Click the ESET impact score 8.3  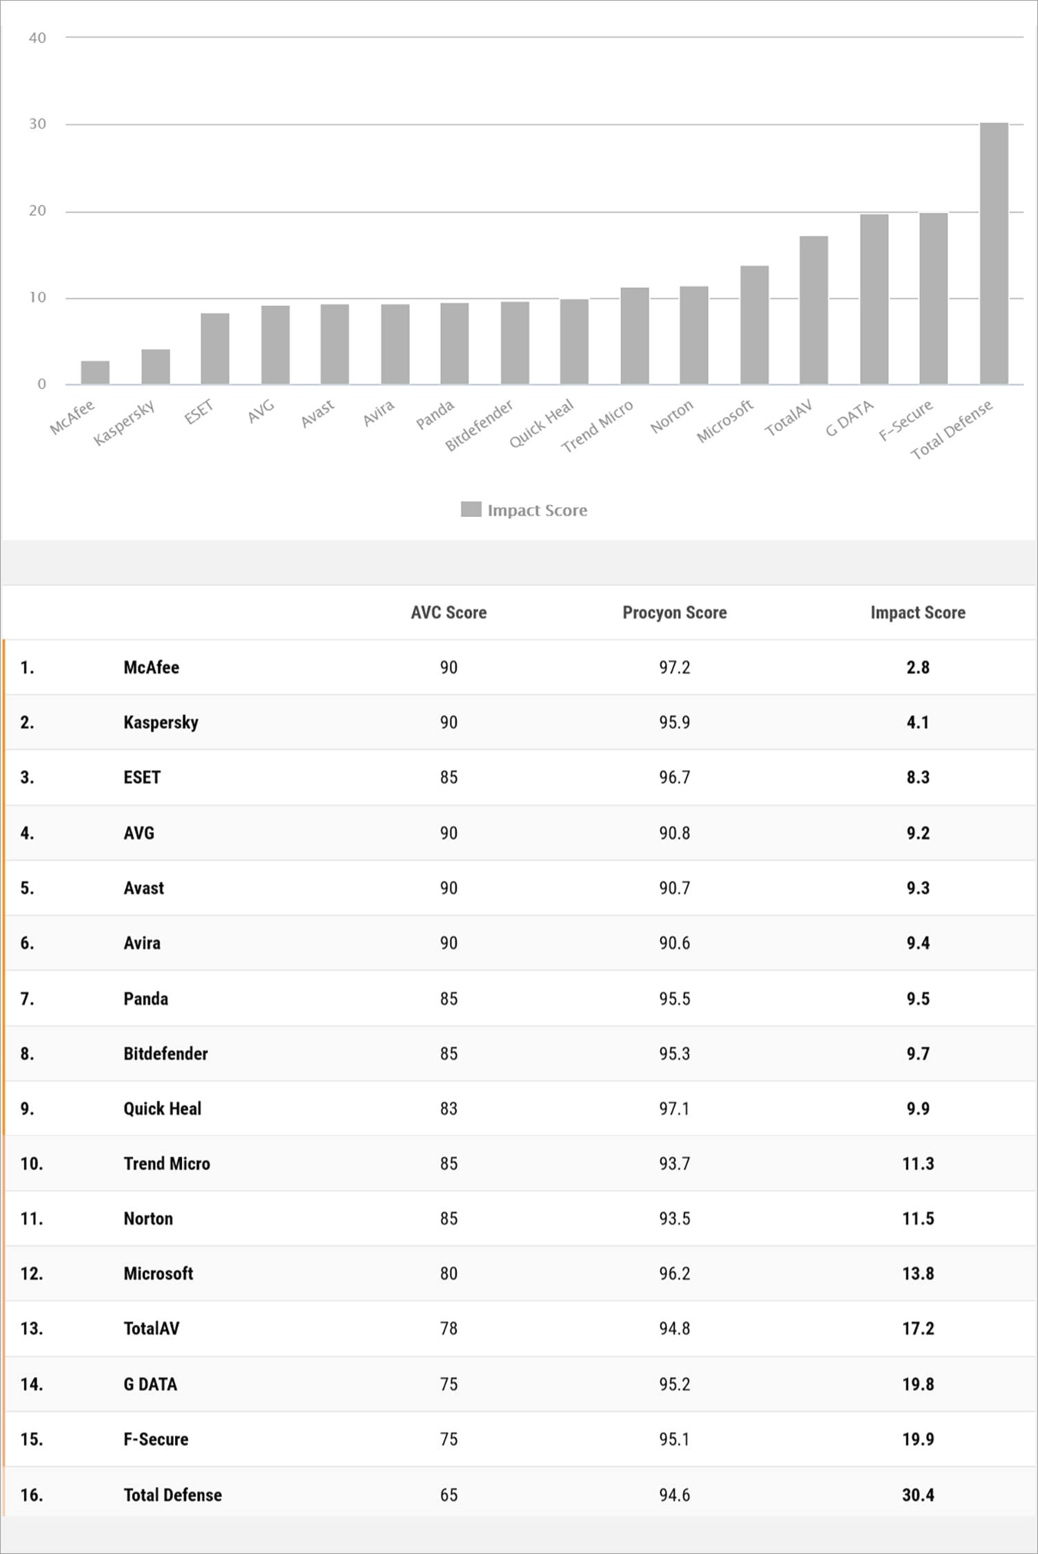(x=918, y=777)
